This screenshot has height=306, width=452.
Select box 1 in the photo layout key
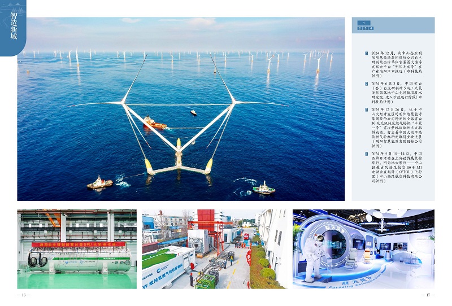coord(365,23)
